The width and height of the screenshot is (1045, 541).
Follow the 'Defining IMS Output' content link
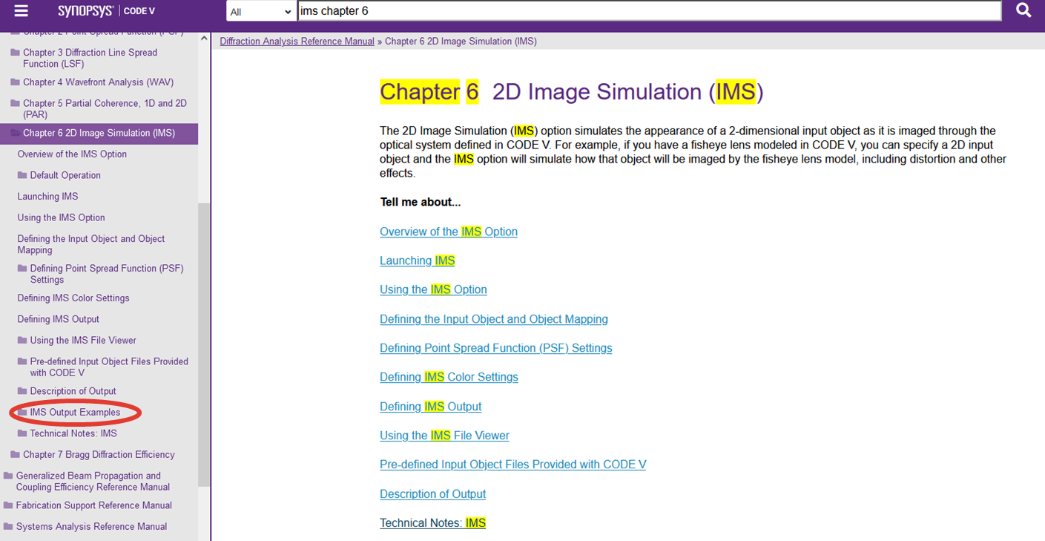431,407
